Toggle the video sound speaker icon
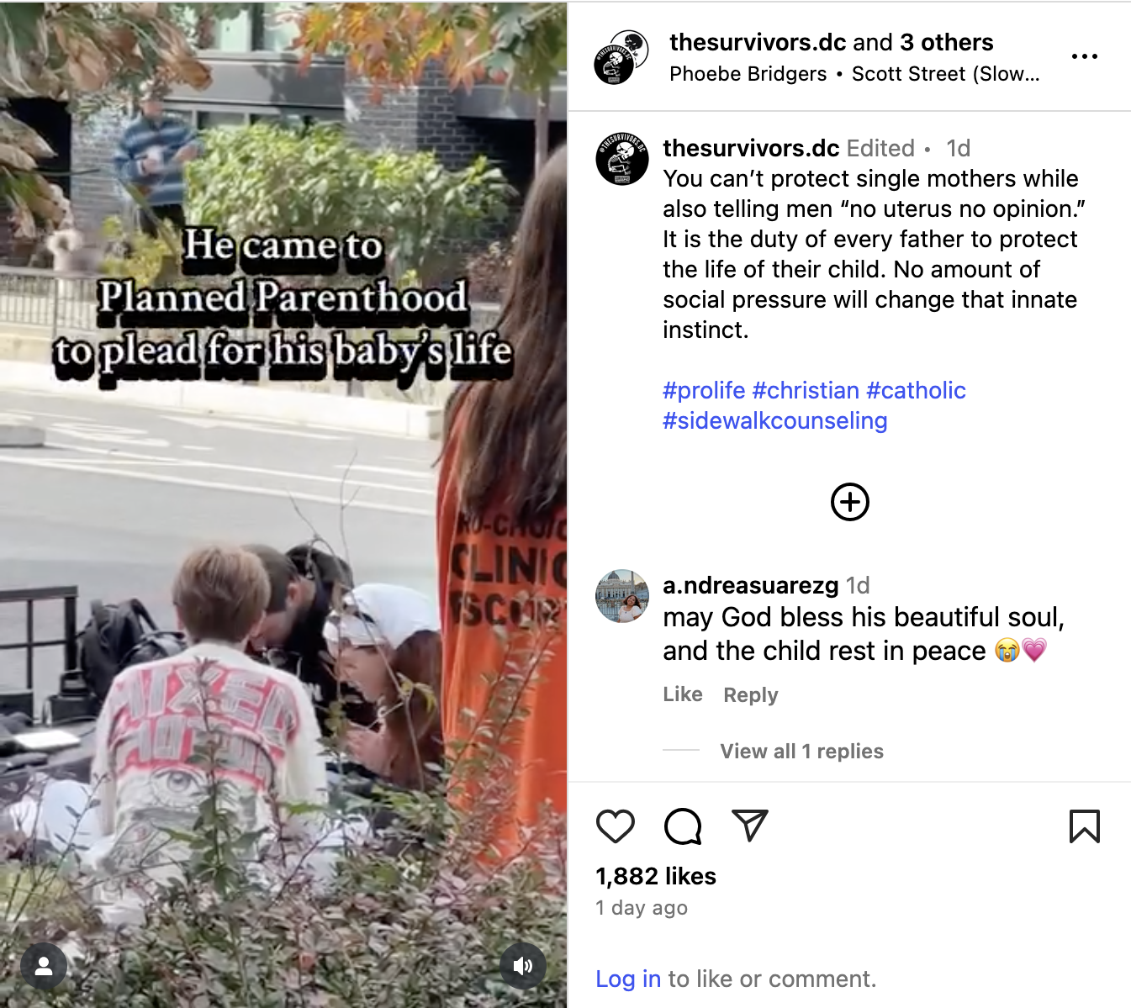 [523, 965]
